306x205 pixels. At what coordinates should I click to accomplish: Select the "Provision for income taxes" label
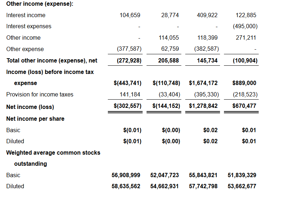pyautogui.click(x=40, y=95)
